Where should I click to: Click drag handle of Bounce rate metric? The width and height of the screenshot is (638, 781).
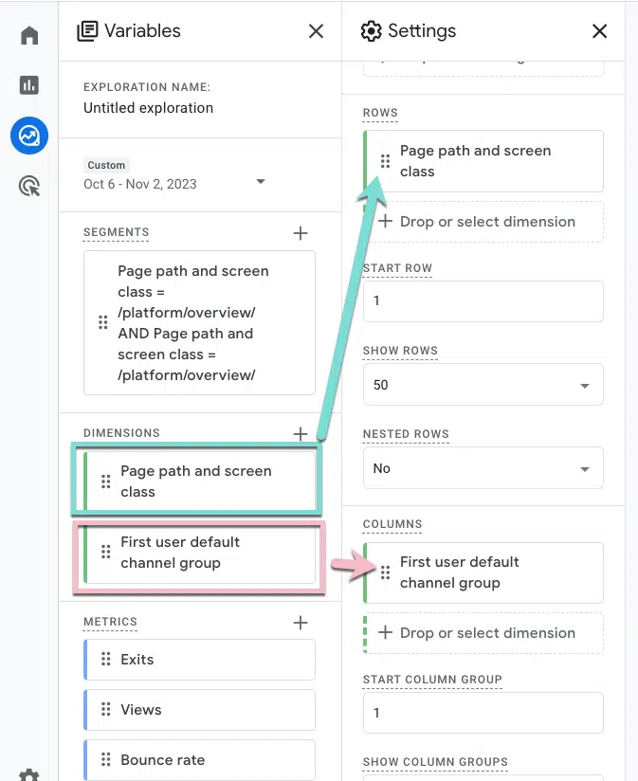[x=105, y=759]
